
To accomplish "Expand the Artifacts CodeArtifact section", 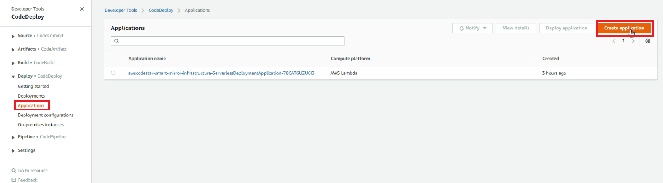I will pos(13,50).
